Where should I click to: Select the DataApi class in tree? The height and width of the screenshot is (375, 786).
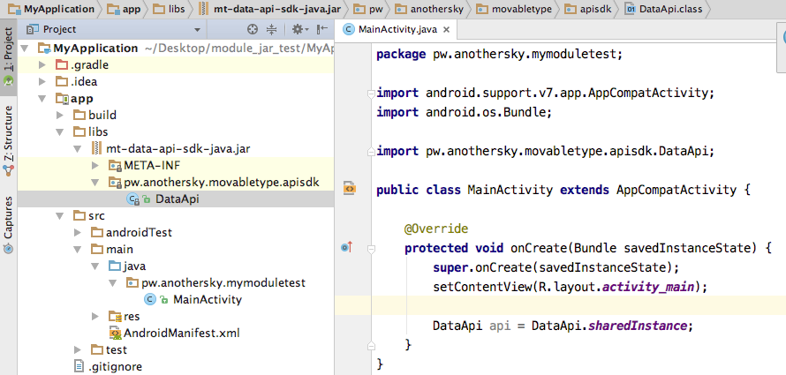[177, 199]
